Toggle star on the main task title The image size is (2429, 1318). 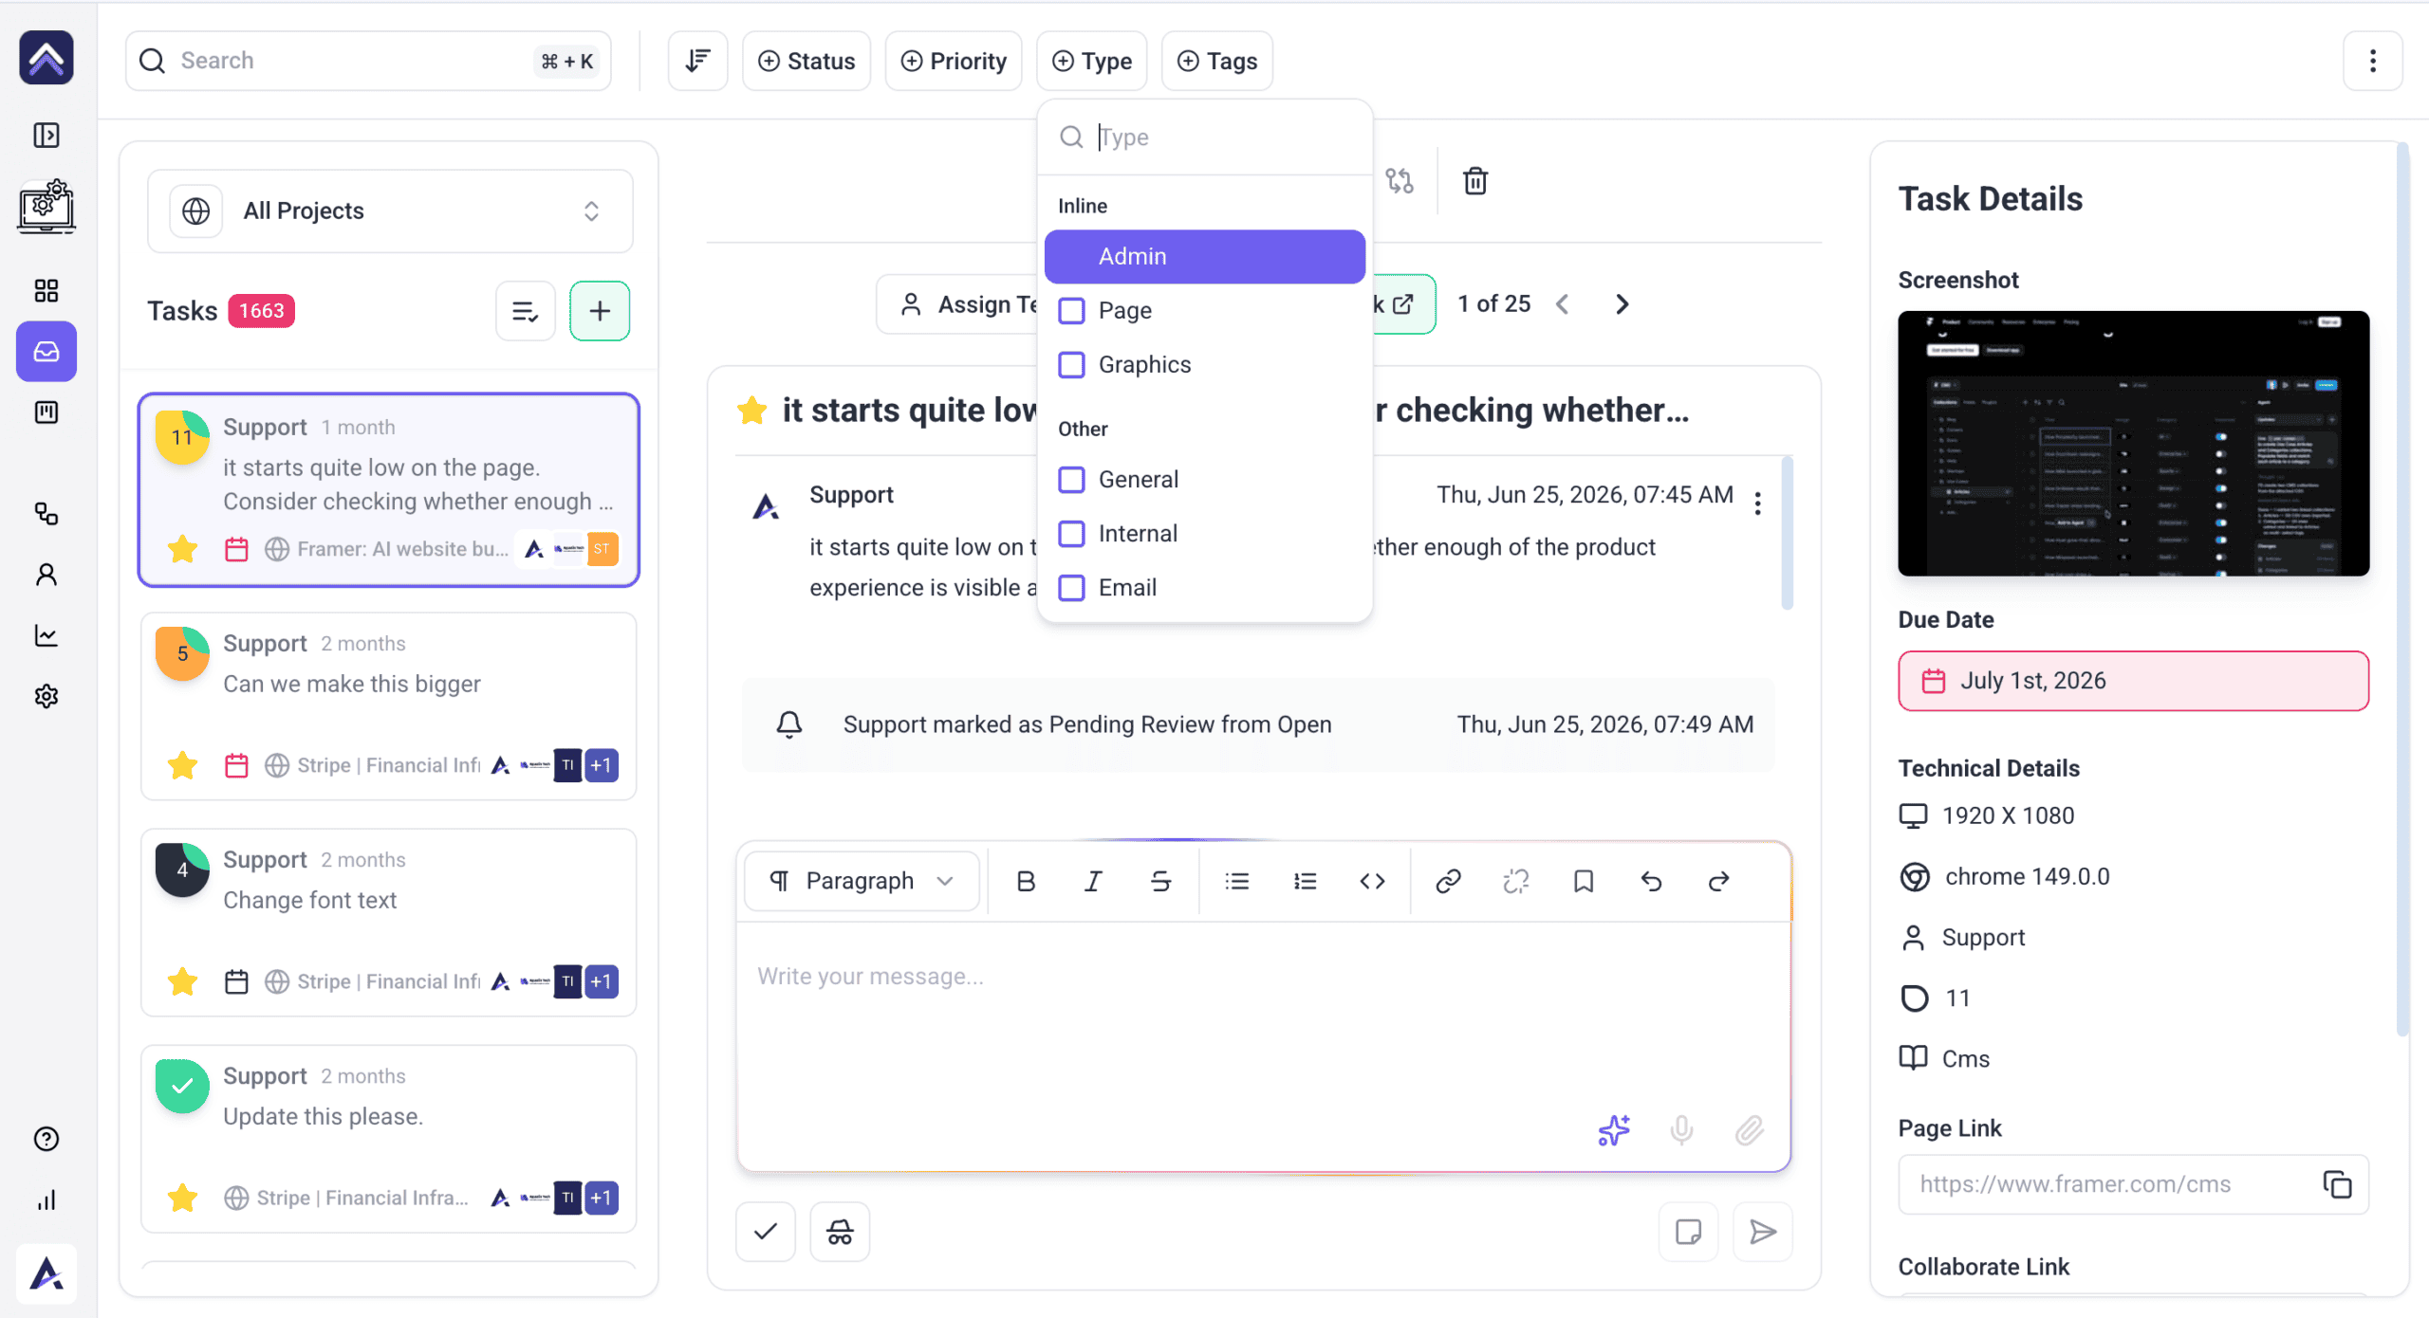pos(751,411)
